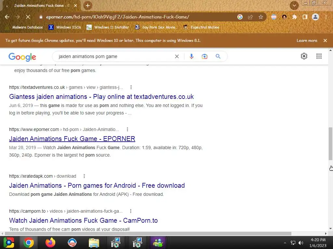Click the Google account icon in the address bar
Image resolution: width=333 pixels, height=249 pixels.
[x=240, y=17]
